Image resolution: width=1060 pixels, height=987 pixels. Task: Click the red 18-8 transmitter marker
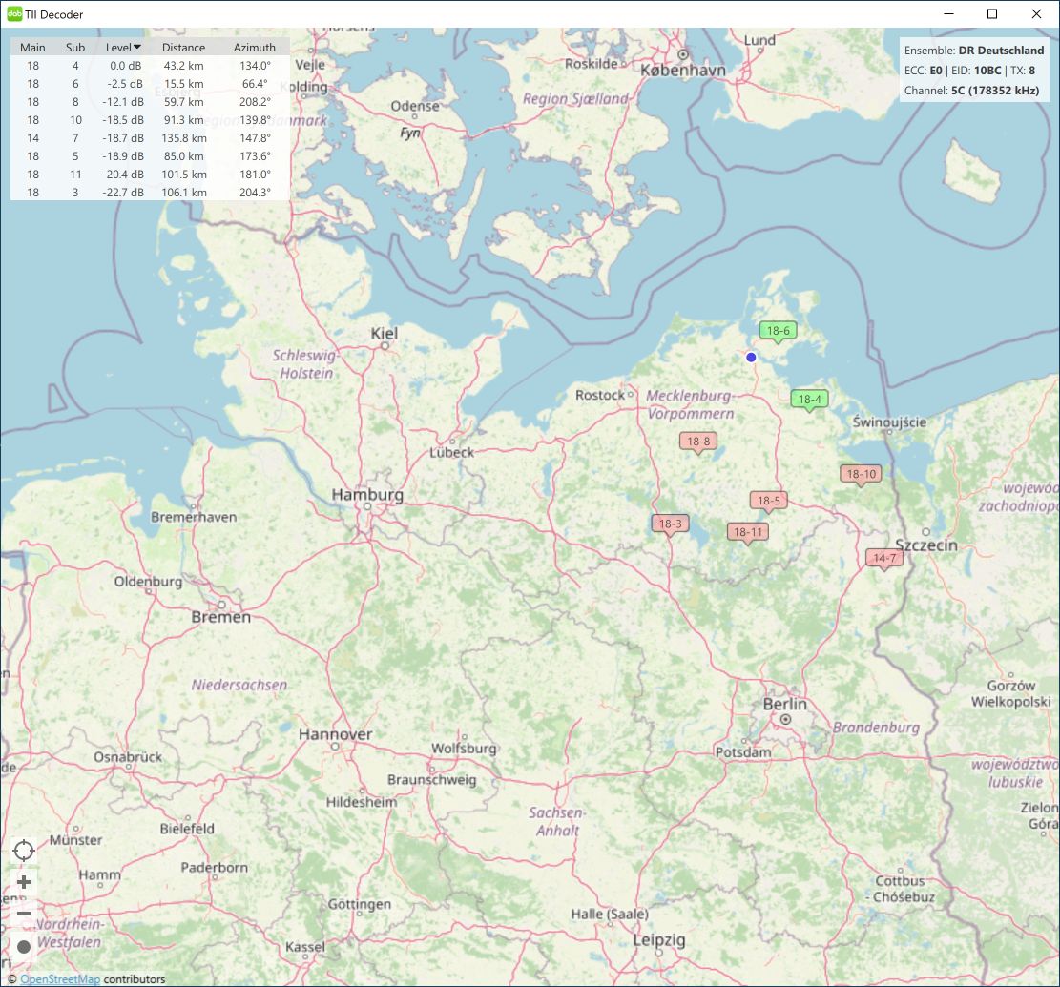pos(698,441)
